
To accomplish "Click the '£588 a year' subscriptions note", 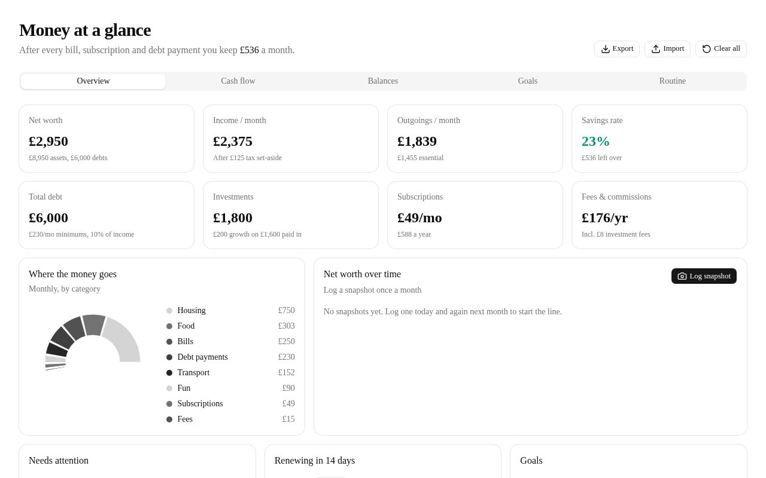I will [414, 234].
